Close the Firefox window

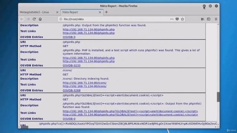pos(216,6)
